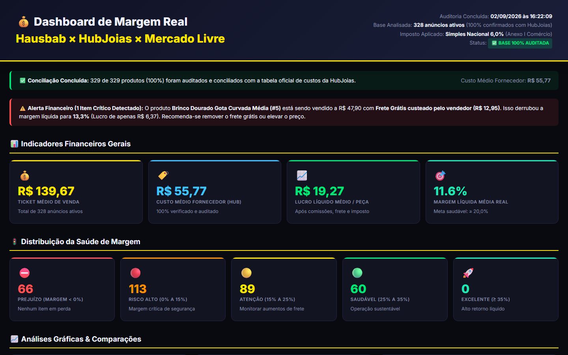The image size is (568, 355).
Task: Click the traffic light icon beside Distribuição heading
Action: point(14,242)
